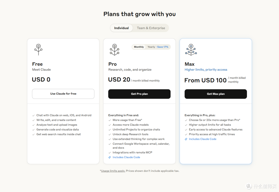Image resolution: width=279 pixels, height=192 pixels.
Task: Click the Free plan sprout icon
Action: [38, 50]
